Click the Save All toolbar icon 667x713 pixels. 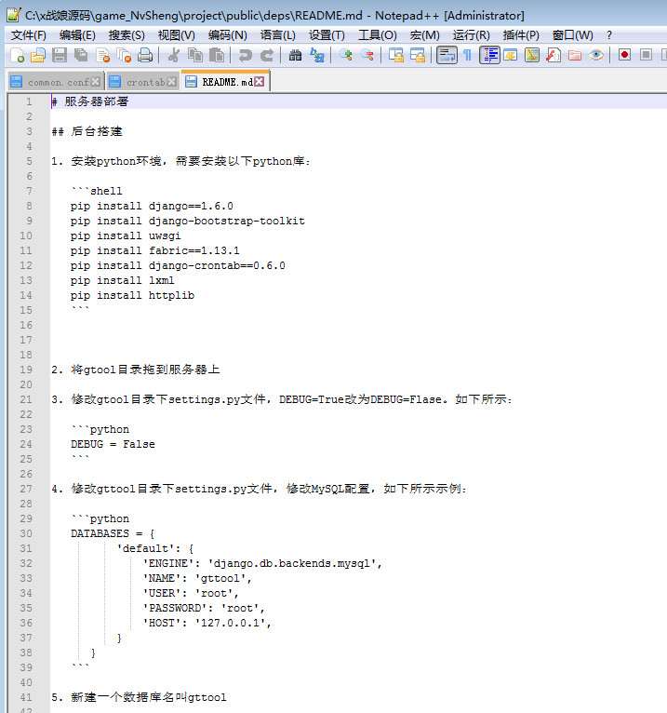81,56
